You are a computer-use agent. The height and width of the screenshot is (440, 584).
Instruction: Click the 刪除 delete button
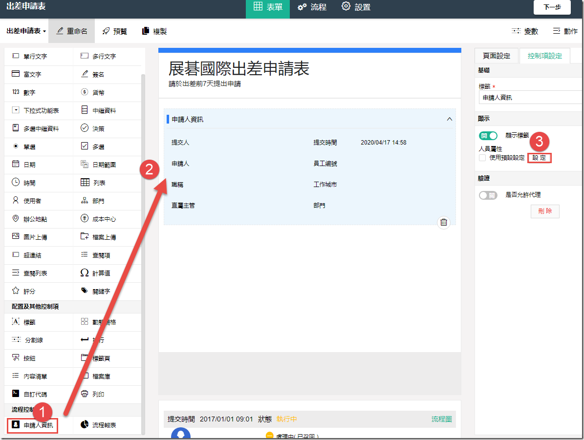click(545, 211)
